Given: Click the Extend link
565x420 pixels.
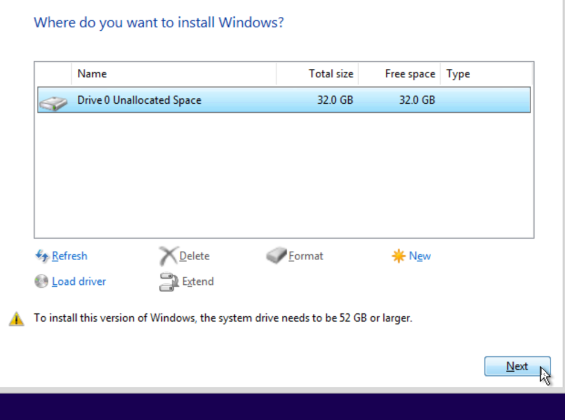Looking at the screenshot, I should [x=198, y=281].
